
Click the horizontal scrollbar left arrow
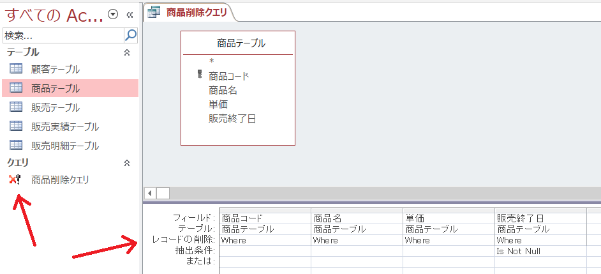point(150,193)
